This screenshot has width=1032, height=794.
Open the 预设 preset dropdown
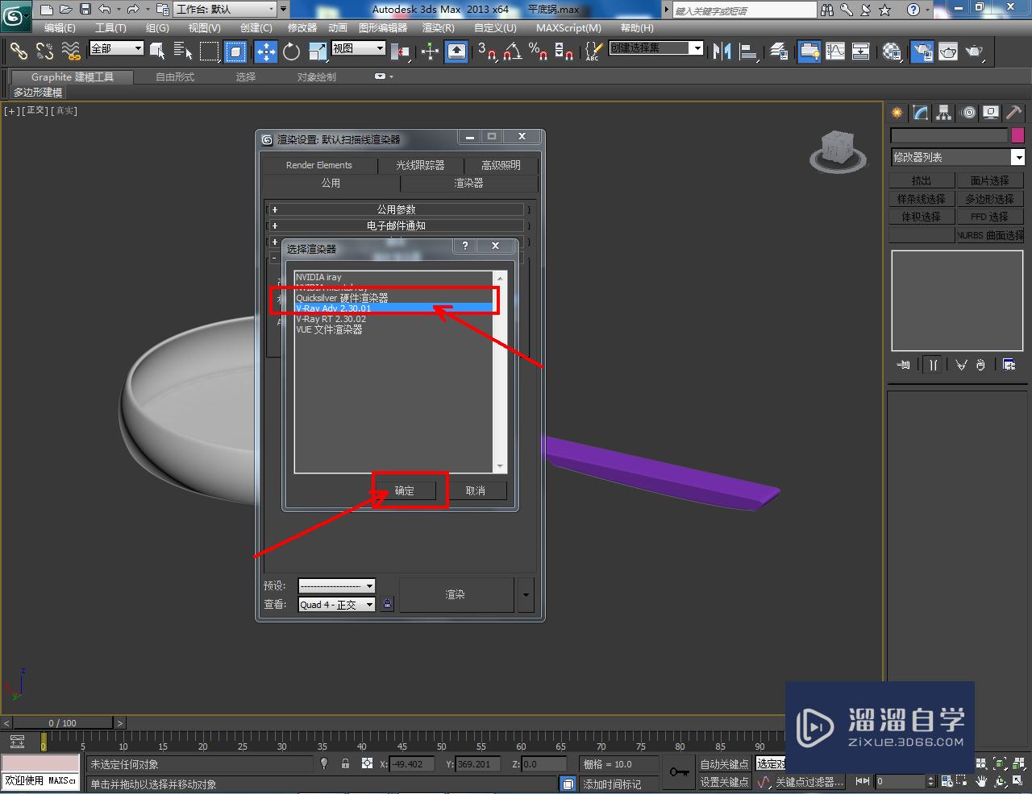click(x=336, y=585)
